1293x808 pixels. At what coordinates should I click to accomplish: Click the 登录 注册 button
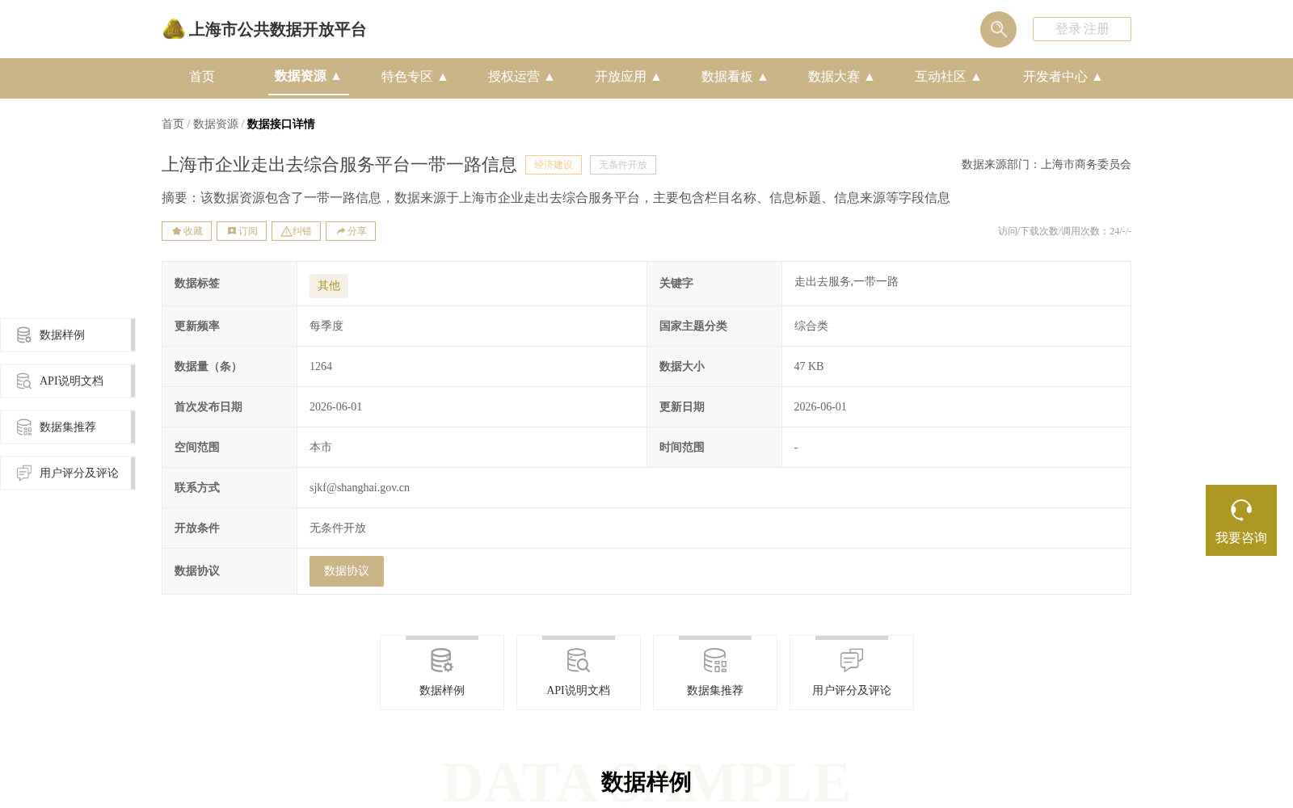coord(1082,29)
